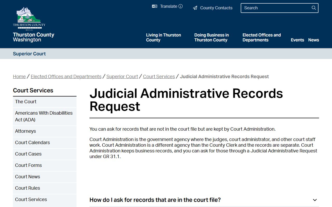The image size is (332, 207).
Task: Go to Events in top navigation
Action: coord(297,40)
